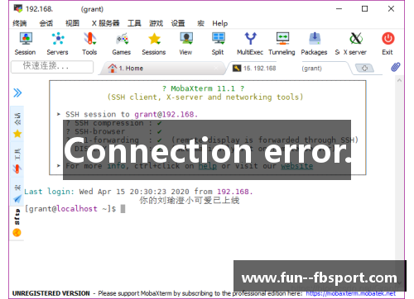The width and height of the screenshot is (414, 299).
Task: Close the Home tab
Action: [x=216, y=68]
